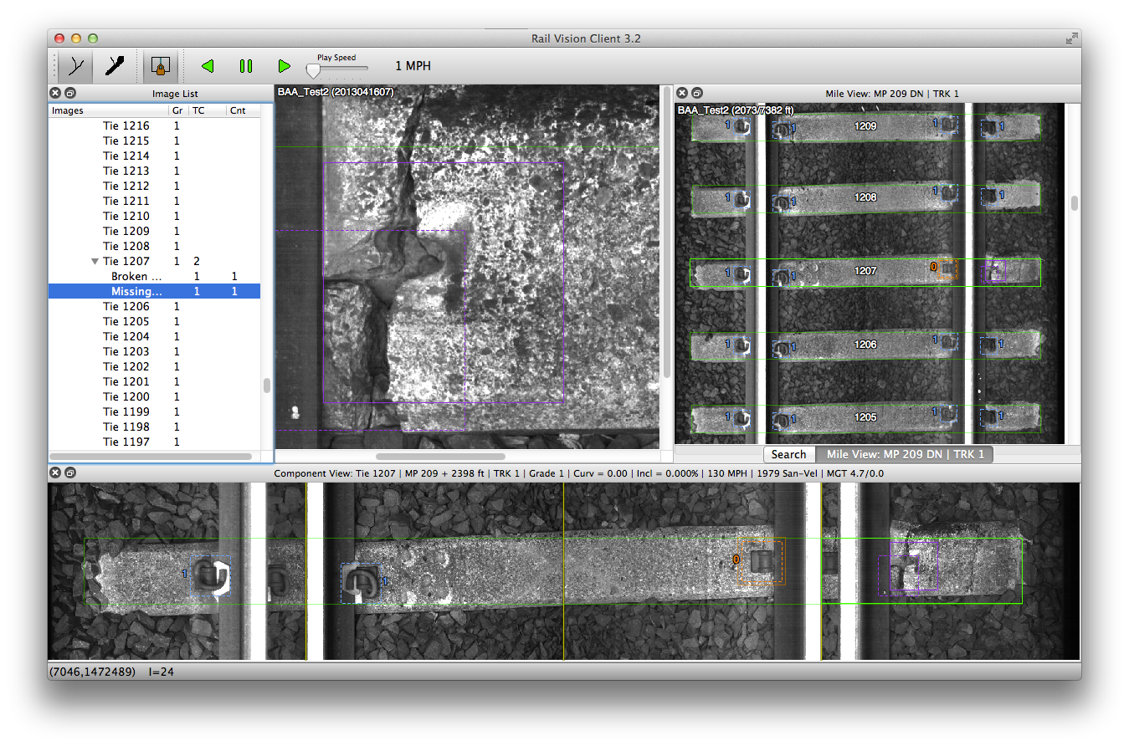Screen dimensions: 1129x746
Task: Click the Play Speed slider handle
Action: (x=313, y=70)
